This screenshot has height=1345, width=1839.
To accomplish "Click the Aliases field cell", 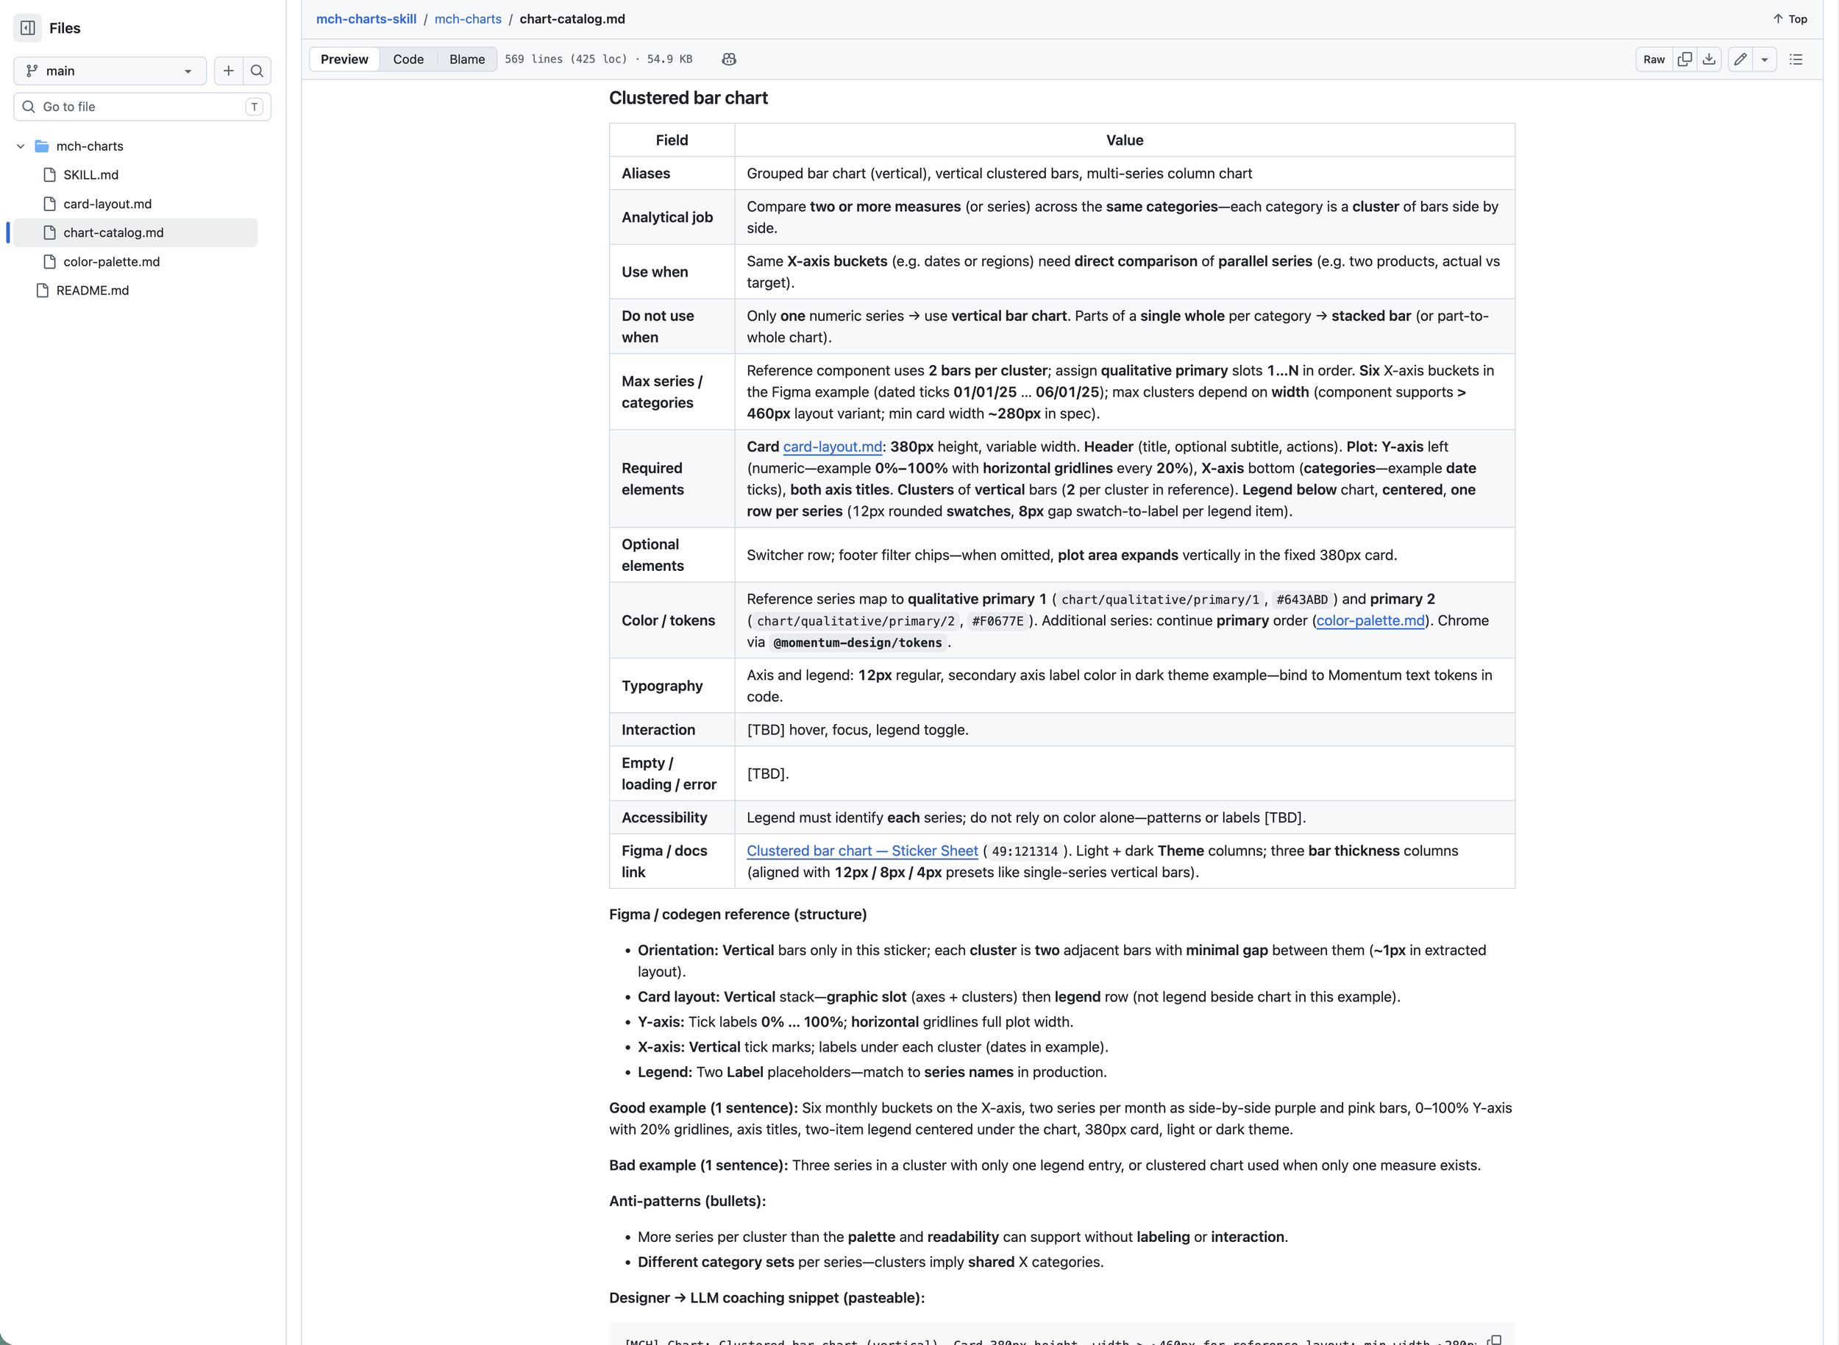I will pyautogui.click(x=672, y=174).
